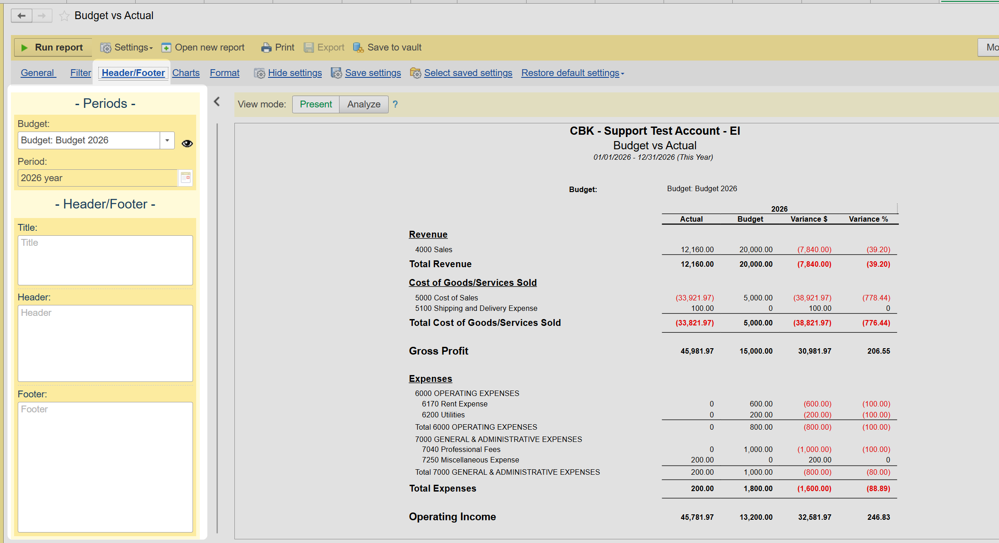Collapse the settings panel with the chevron
The height and width of the screenshot is (543, 999).
[x=217, y=101]
